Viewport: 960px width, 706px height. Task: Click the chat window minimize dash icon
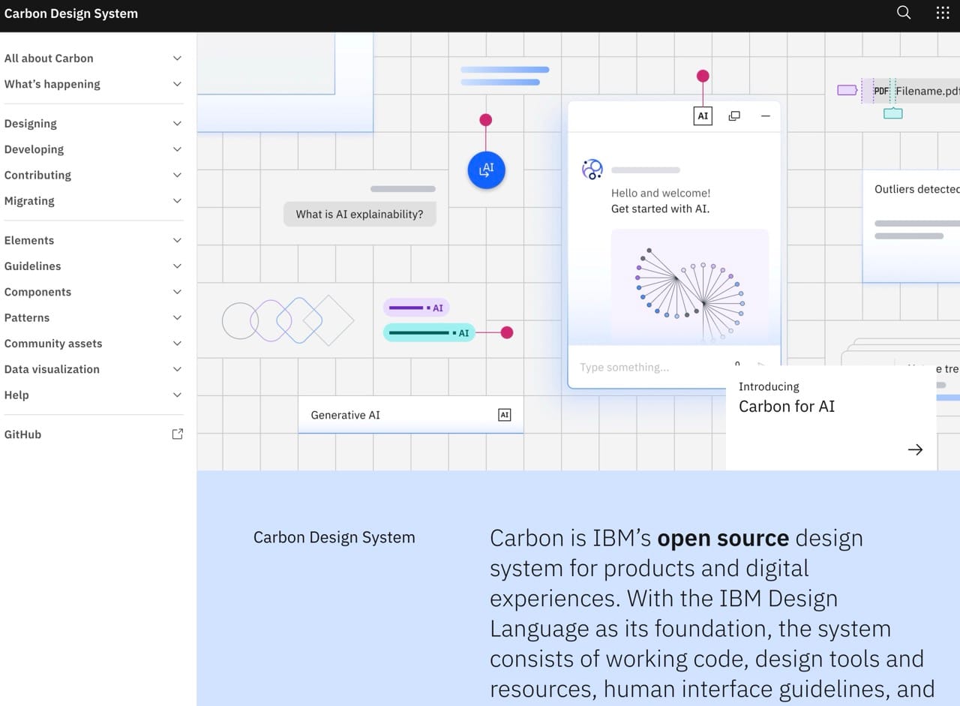(x=766, y=116)
